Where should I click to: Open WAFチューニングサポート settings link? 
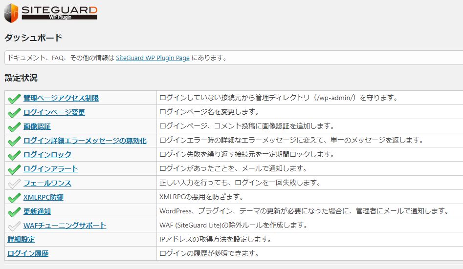65,226
